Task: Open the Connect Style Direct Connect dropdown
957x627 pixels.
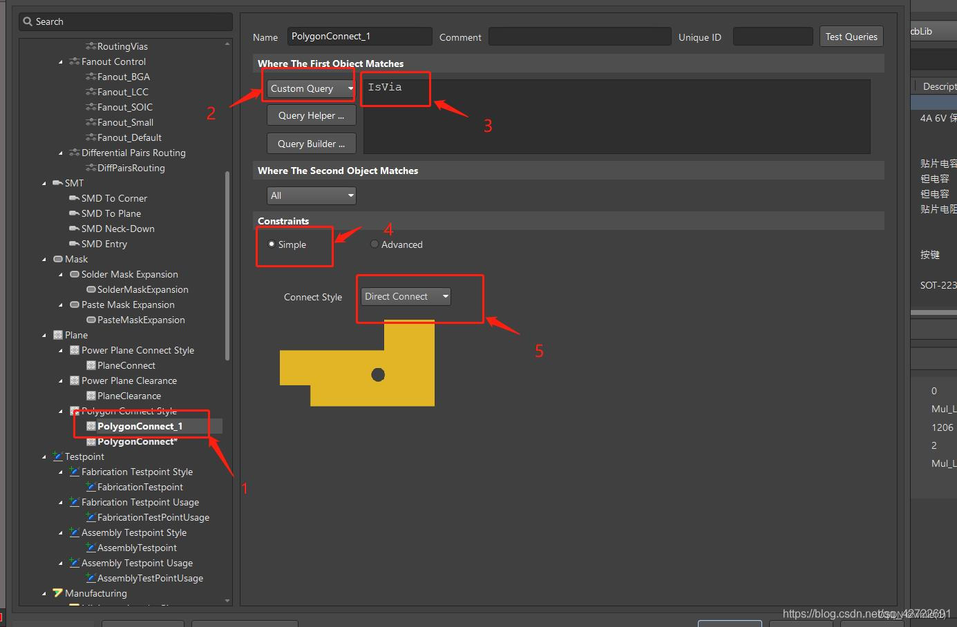Action: pyautogui.click(x=406, y=296)
